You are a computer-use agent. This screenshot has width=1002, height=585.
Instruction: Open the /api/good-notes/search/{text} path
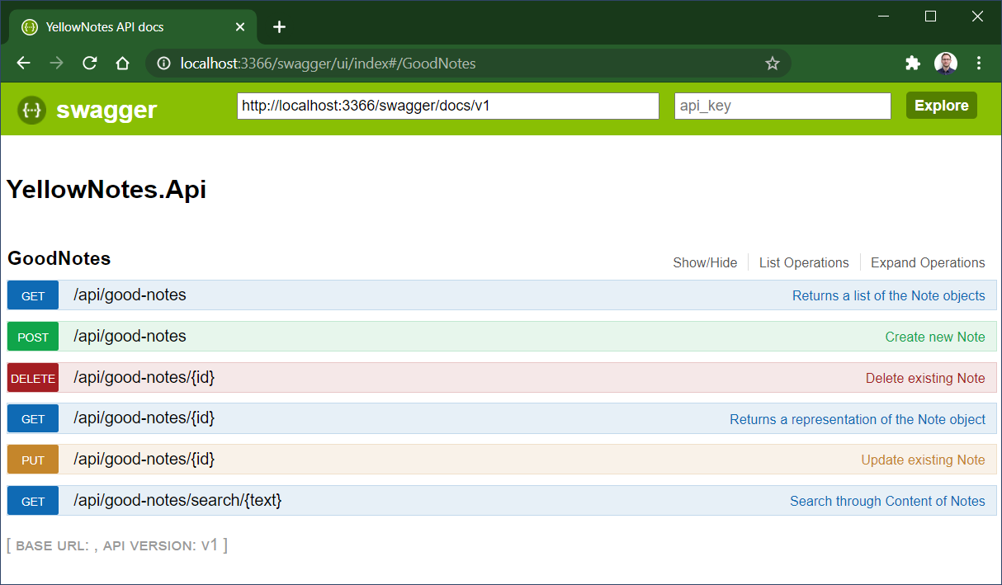[x=177, y=500]
